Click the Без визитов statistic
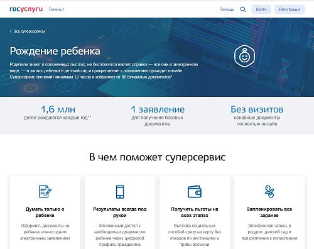Viewport: 314px width, 249px height. click(x=257, y=109)
